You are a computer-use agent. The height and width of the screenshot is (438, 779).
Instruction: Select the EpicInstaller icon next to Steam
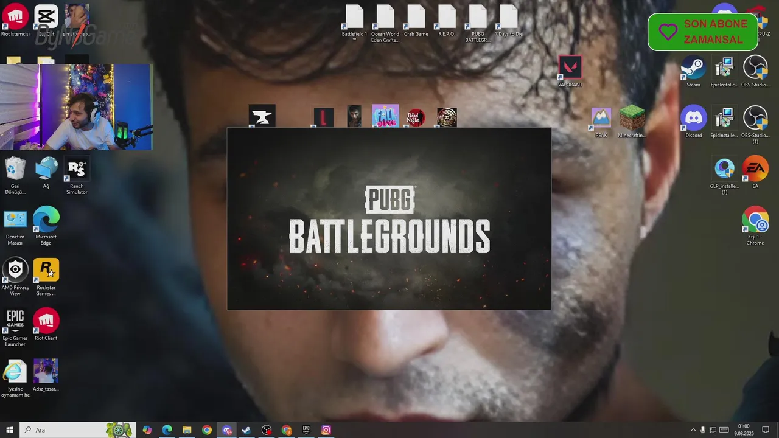pos(724,71)
